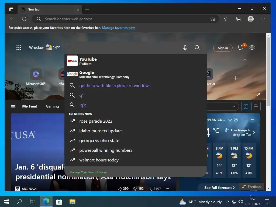
Task: Open the Favorites list icon
Action: tap(226, 19)
